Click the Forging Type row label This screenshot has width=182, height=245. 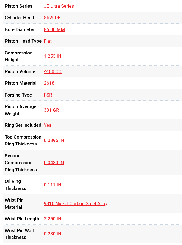pyautogui.click(x=18, y=95)
